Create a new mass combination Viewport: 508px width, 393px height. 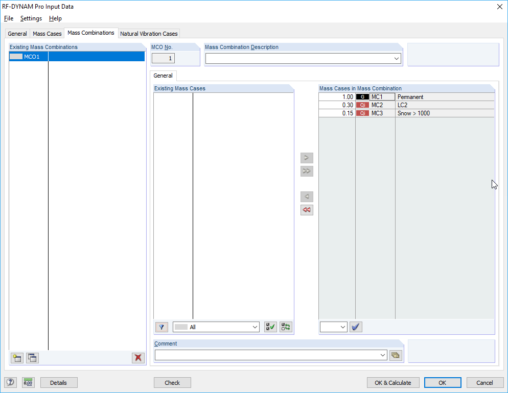pyautogui.click(x=16, y=358)
